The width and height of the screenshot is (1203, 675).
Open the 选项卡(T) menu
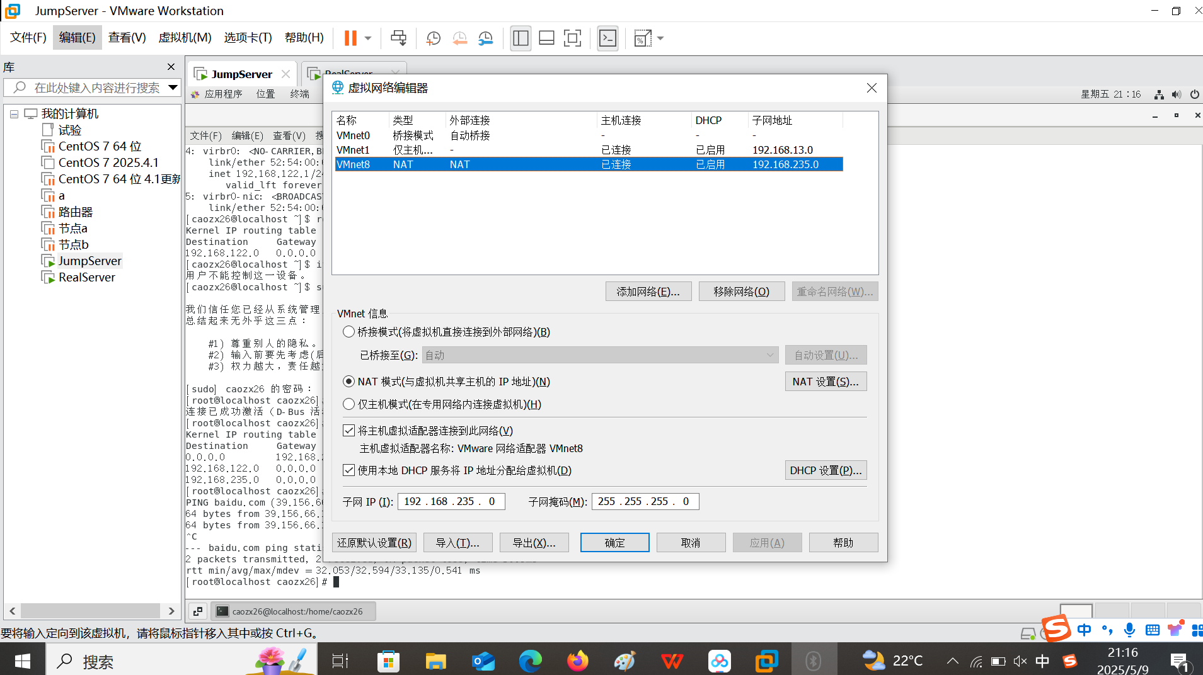point(248,38)
